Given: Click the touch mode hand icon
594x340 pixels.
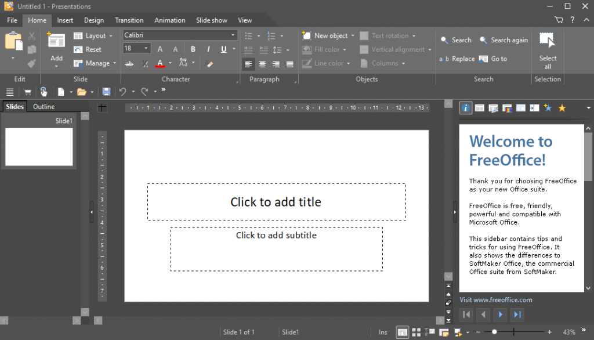Looking at the screenshot, I should point(44,92).
